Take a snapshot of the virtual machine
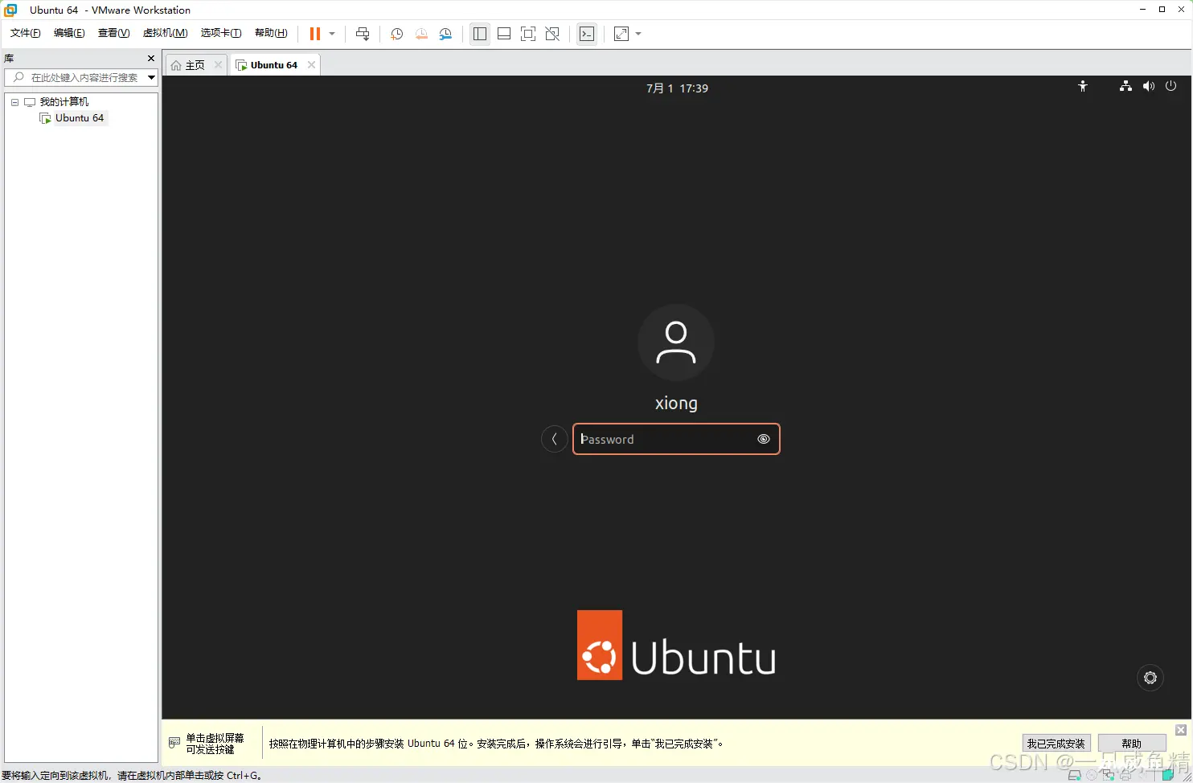 [396, 34]
